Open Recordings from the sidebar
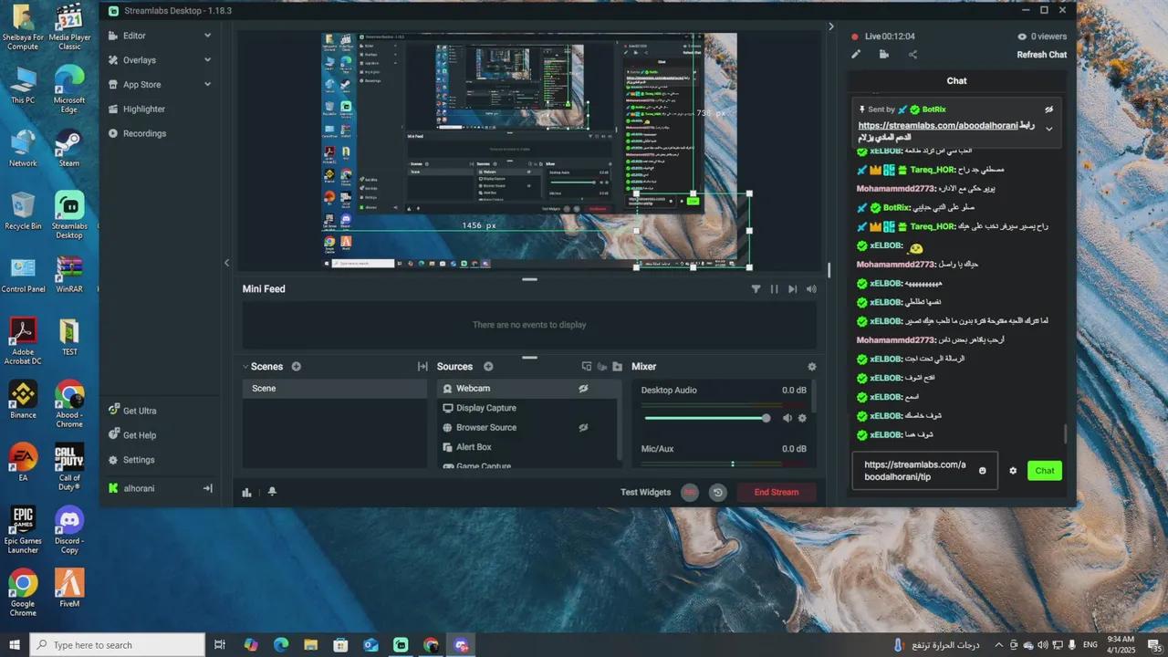1168x657 pixels. click(x=144, y=133)
